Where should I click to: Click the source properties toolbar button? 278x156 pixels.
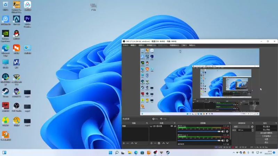pos(155,119)
